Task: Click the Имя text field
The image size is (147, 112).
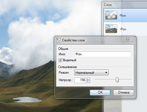Action: pyautogui.click(x=103, y=54)
